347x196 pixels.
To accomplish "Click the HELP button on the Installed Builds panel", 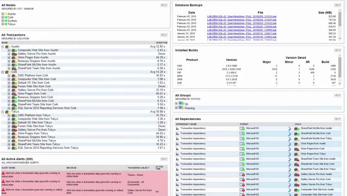I will tap(337, 50).
